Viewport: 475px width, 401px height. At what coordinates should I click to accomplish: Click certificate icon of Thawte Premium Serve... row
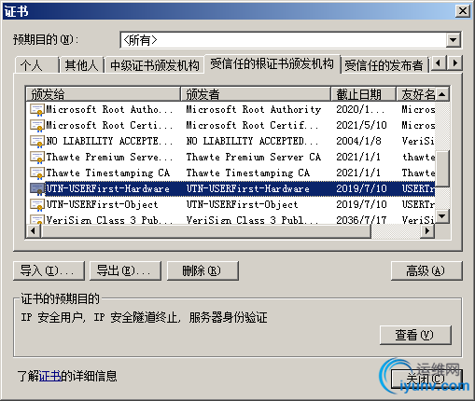(36, 158)
